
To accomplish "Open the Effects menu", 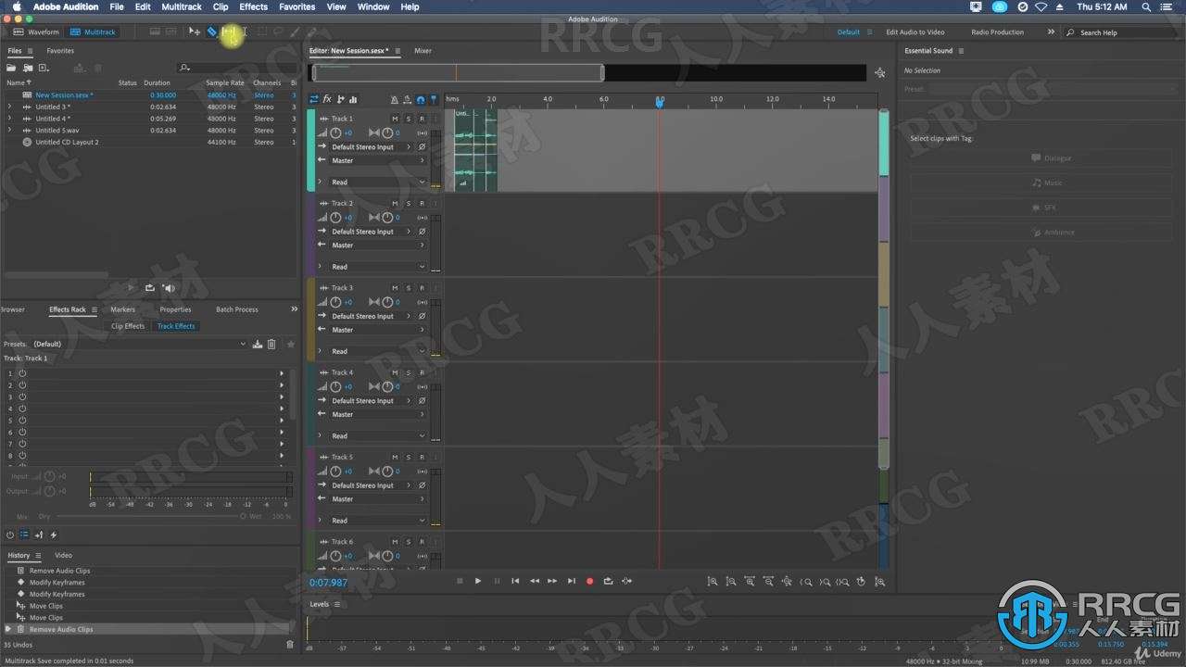I will coord(253,6).
